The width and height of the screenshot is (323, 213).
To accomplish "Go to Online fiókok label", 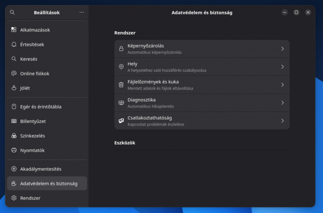I will pyautogui.click(x=34, y=73).
